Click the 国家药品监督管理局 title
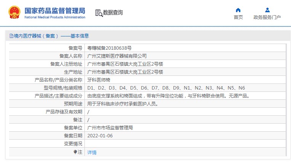 (x=55, y=11)
